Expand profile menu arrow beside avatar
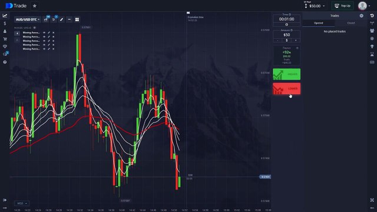This screenshot has height=212, width=377. pos(369,6)
